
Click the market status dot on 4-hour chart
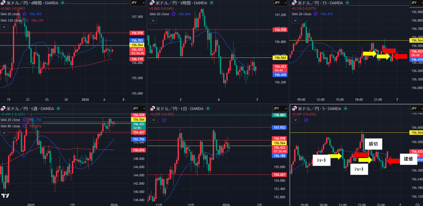pyautogui.click(x=62, y=3)
